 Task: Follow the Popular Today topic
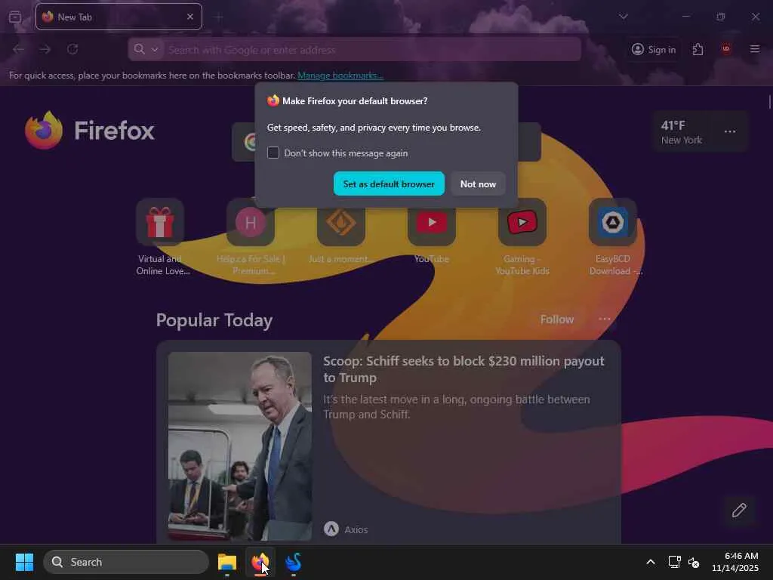[557, 319]
